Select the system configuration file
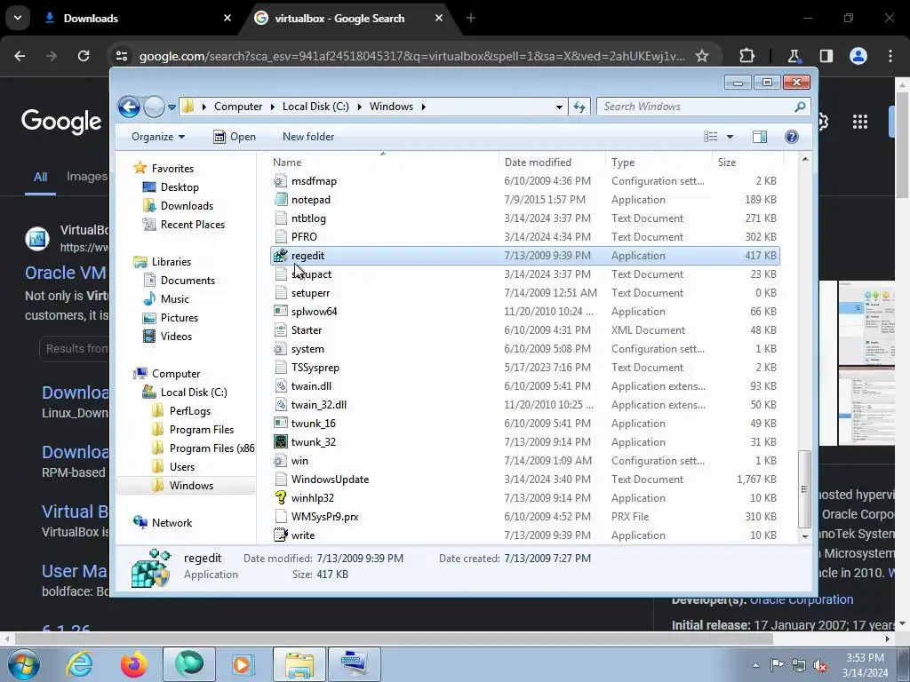 (524, 349)
